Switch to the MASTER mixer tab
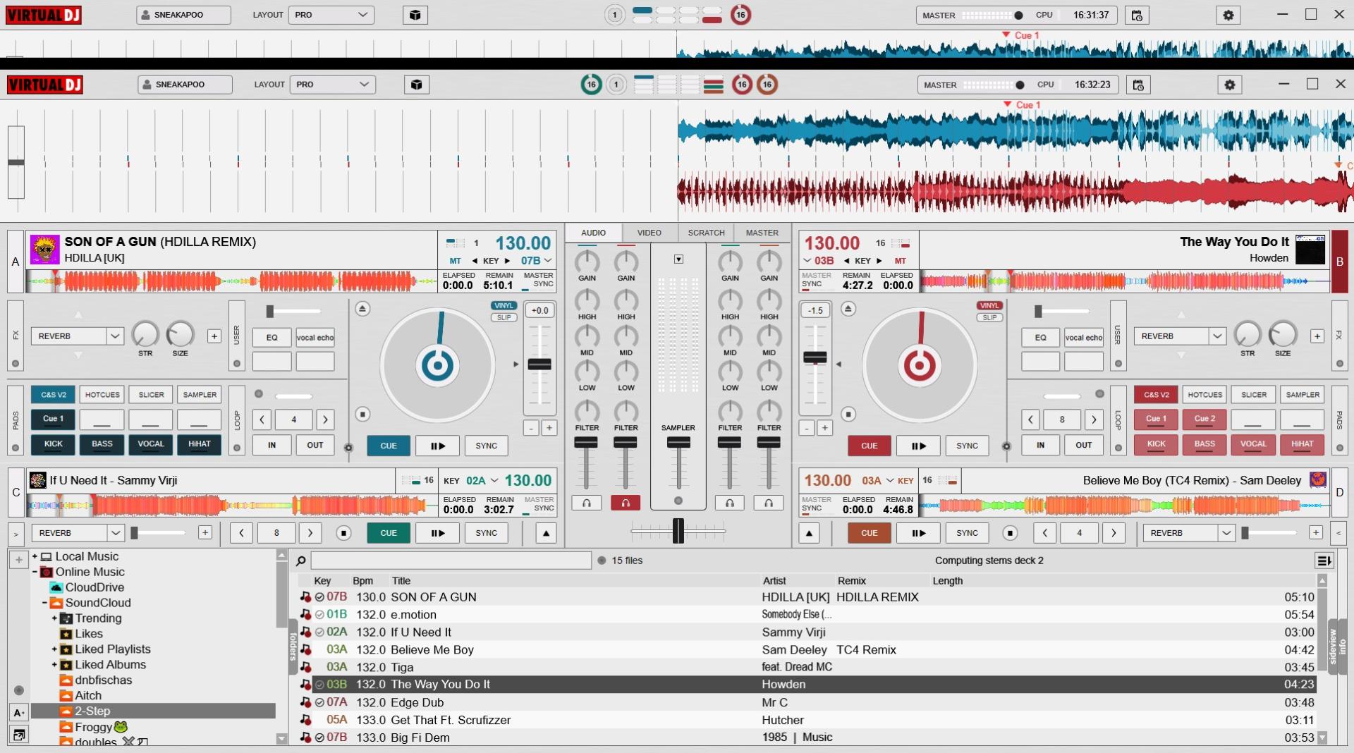The width and height of the screenshot is (1354, 753). [762, 233]
